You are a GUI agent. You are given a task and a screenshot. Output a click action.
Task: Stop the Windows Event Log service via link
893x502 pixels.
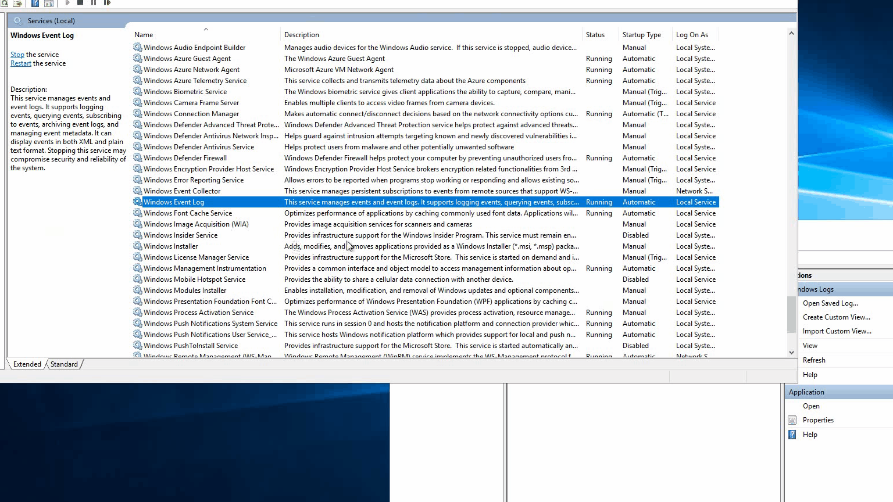(x=17, y=55)
